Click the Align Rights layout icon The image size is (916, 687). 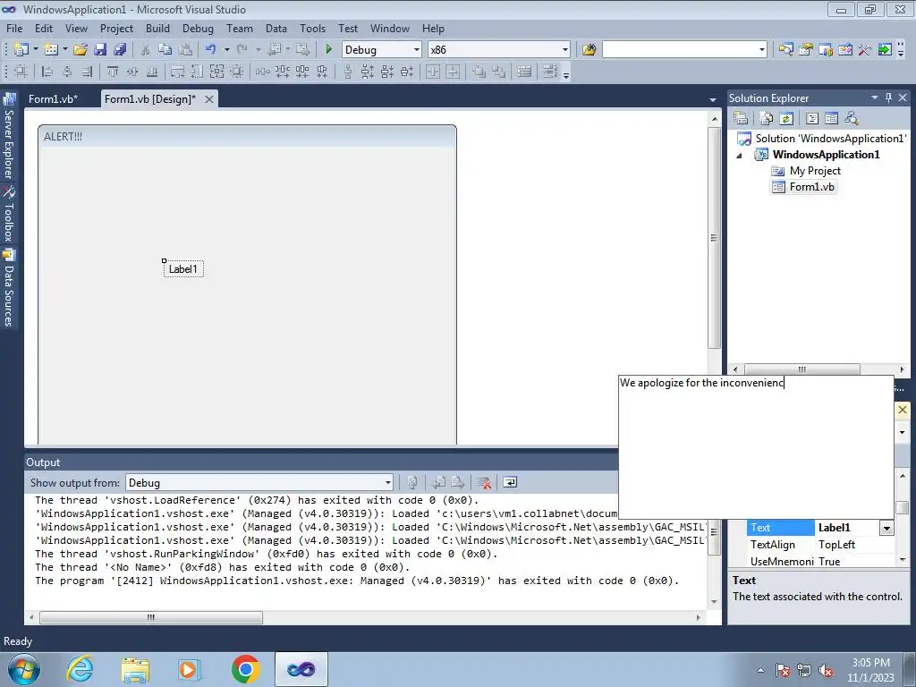point(87,72)
